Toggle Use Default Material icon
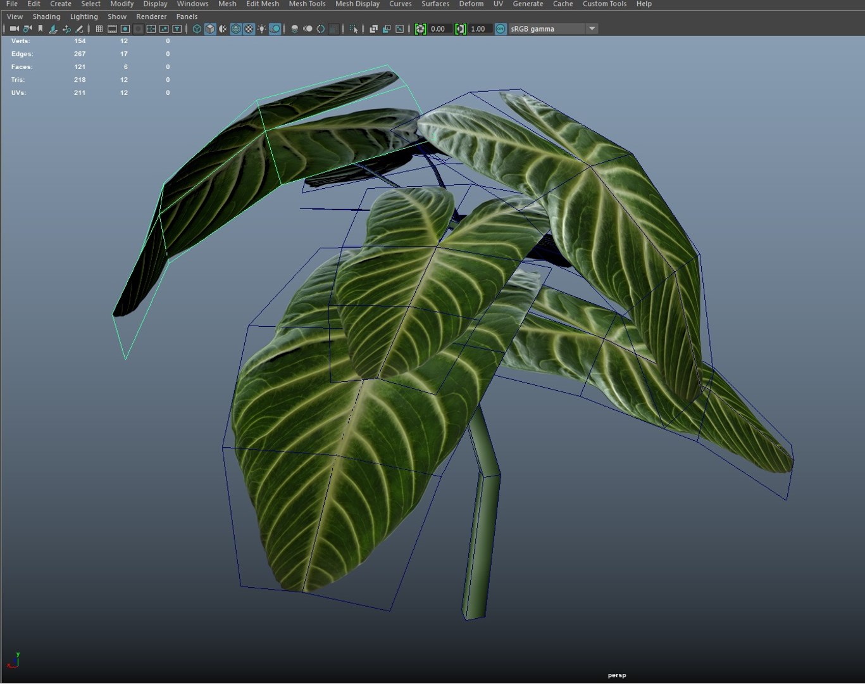Viewport: 865px width, 684px height. click(223, 28)
